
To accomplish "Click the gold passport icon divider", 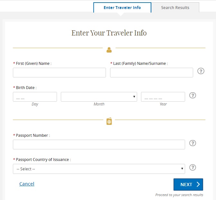I will click(x=109, y=121).
